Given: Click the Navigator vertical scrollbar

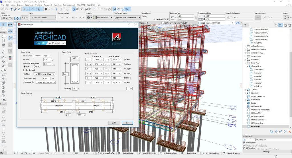Looking at the screenshot, I should point(291,78).
